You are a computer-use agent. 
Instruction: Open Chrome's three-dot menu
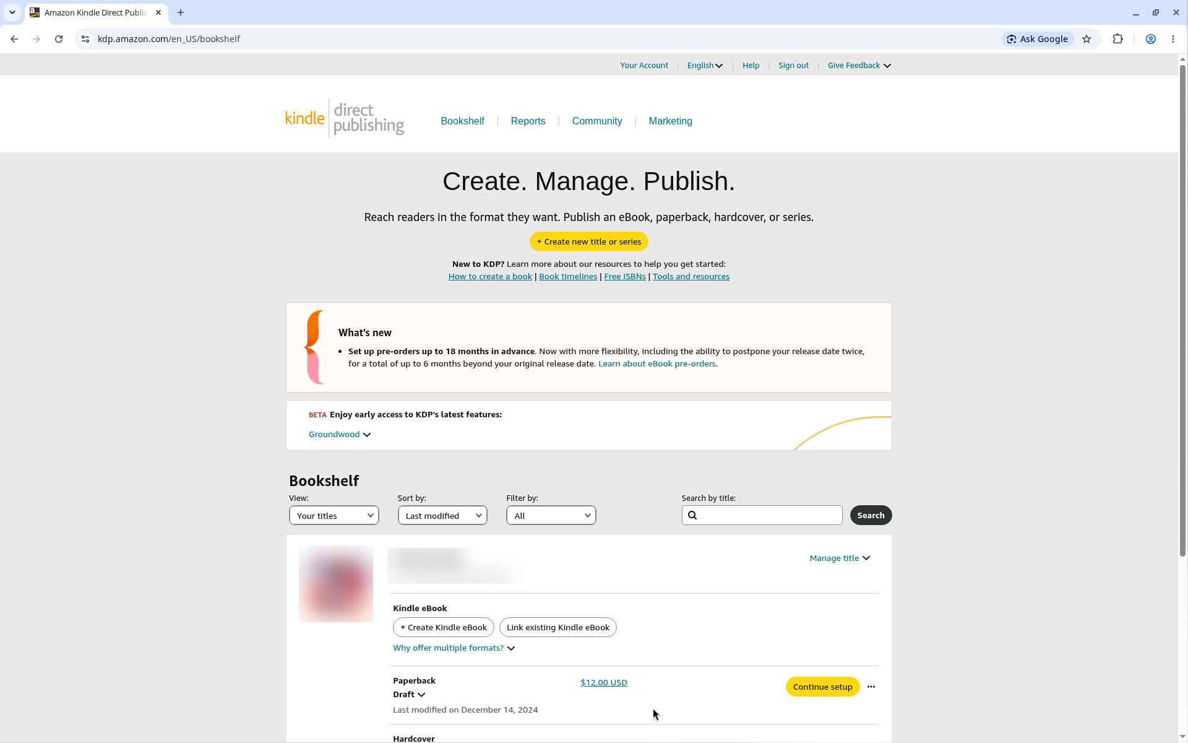pos(1173,39)
